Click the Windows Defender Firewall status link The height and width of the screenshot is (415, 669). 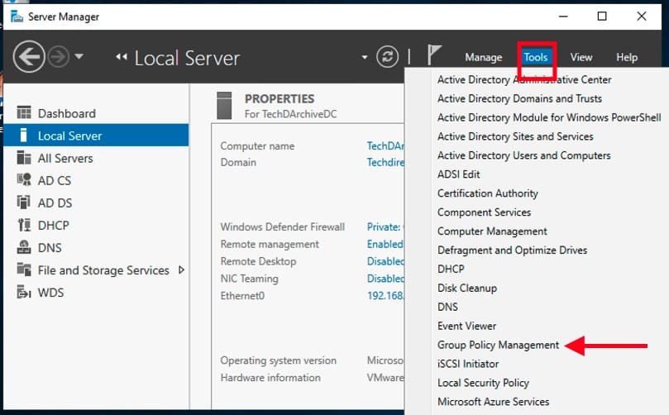coord(385,227)
